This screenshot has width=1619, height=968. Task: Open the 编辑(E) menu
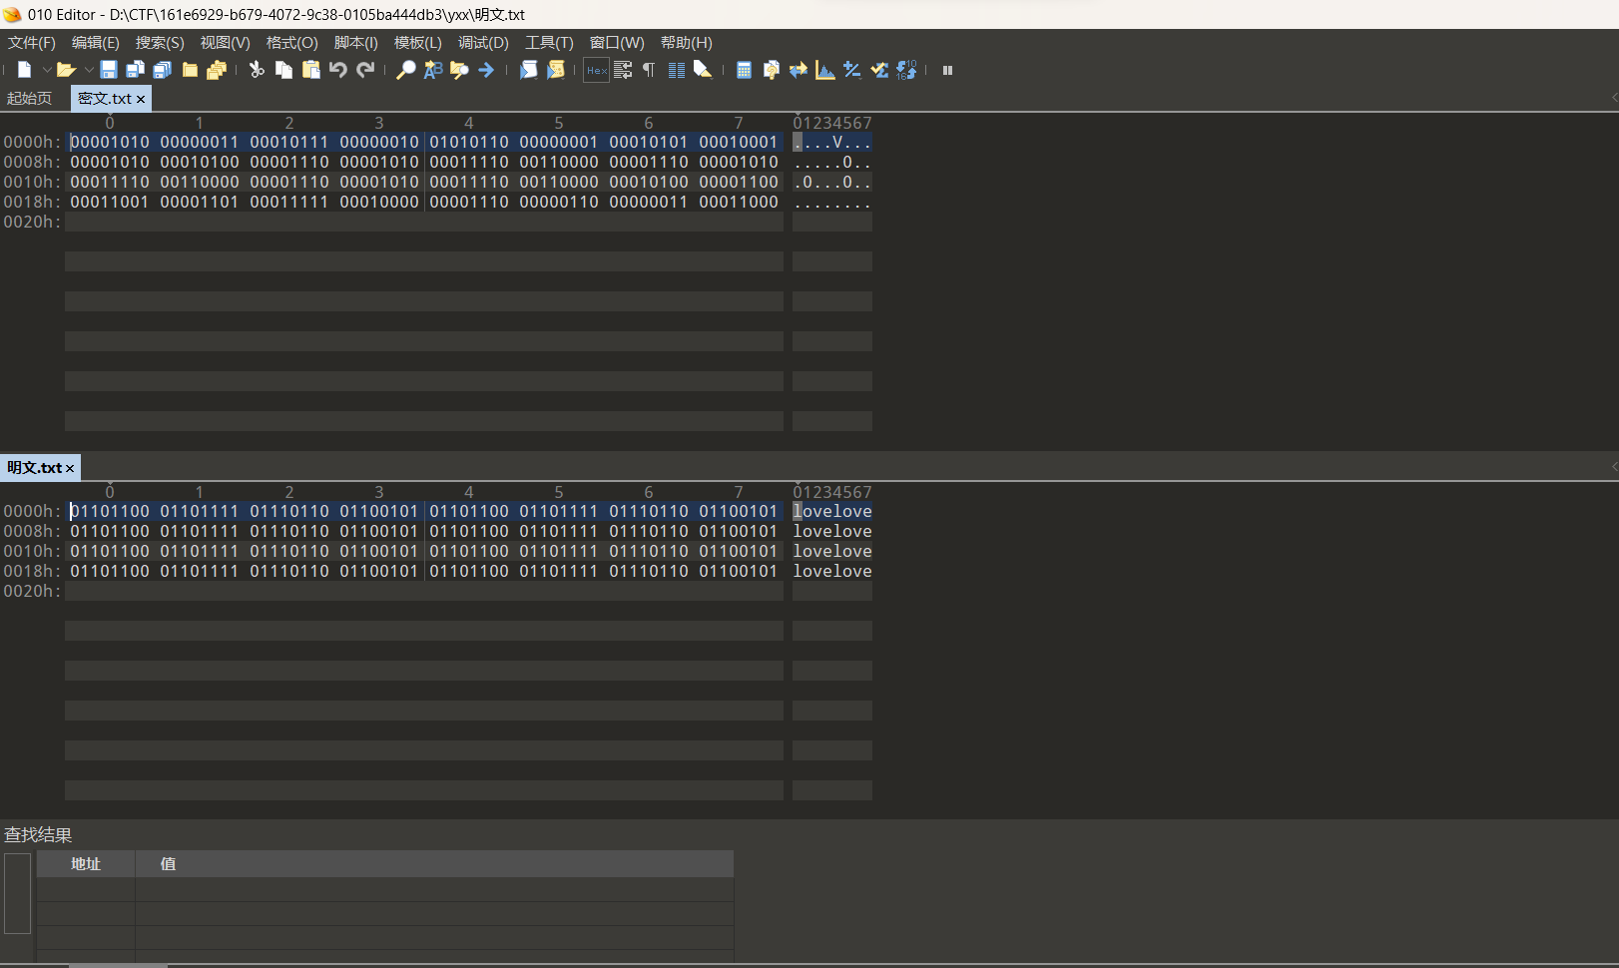(96, 43)
